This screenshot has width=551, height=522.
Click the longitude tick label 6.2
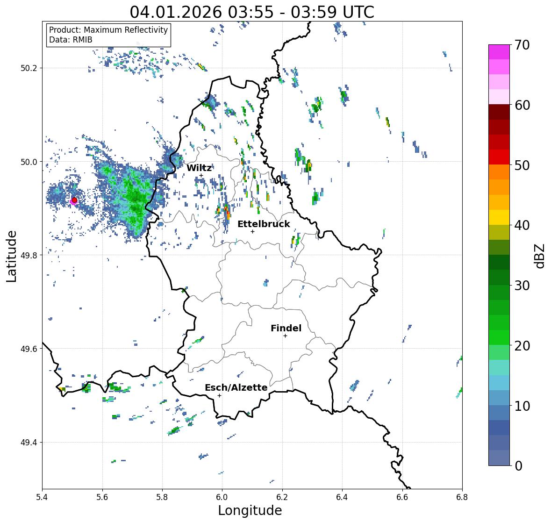tap(282, 497)
